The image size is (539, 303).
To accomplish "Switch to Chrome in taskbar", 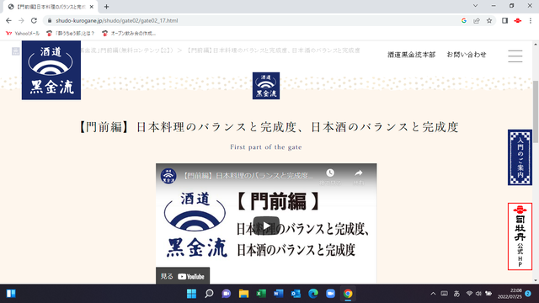I will 348,294.
